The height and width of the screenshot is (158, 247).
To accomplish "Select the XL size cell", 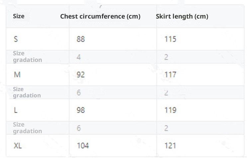I will point(18,145).
